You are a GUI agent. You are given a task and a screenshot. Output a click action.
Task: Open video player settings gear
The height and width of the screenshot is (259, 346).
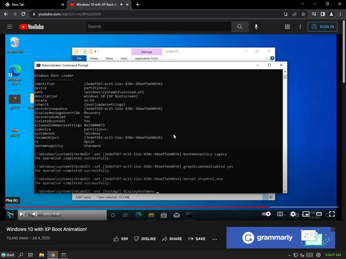293,214
